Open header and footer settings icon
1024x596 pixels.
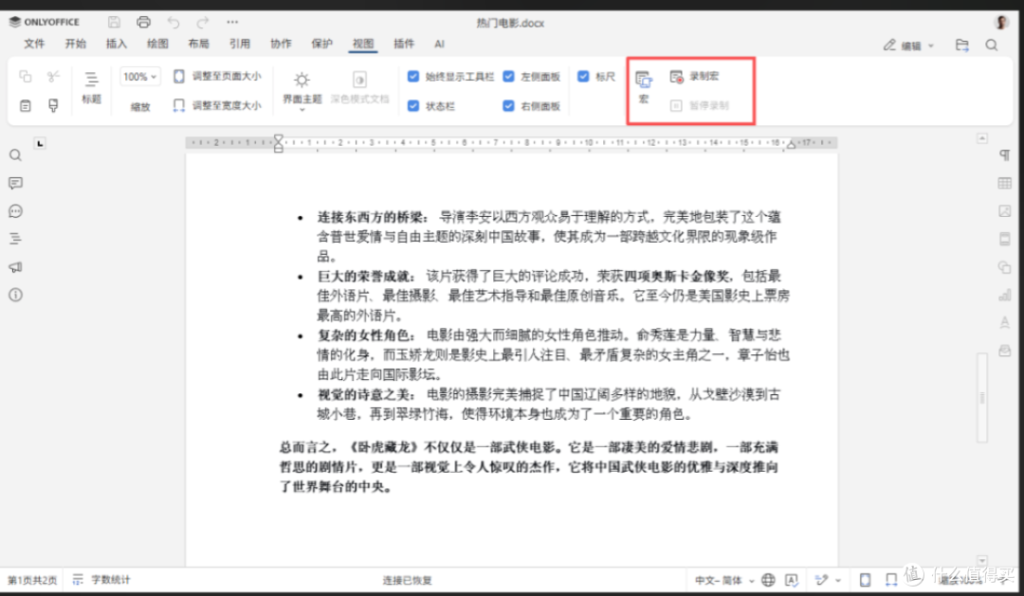1004,239
